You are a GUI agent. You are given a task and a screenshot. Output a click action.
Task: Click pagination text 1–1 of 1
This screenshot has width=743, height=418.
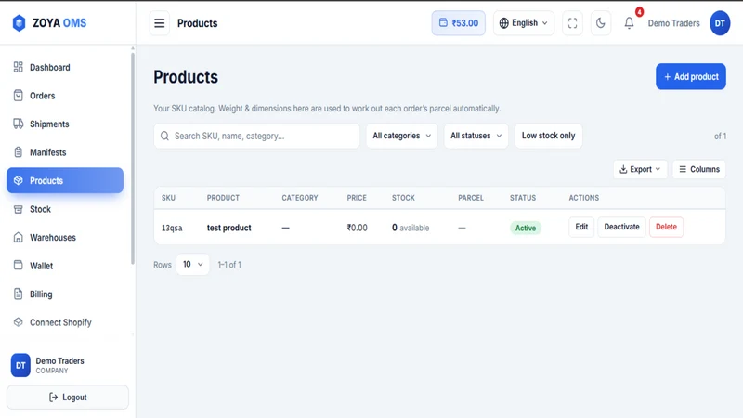(229, 265)
